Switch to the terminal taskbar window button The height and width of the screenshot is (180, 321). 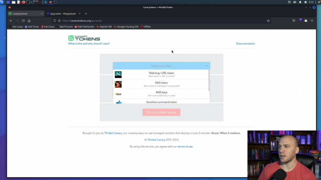click(55, 2)
